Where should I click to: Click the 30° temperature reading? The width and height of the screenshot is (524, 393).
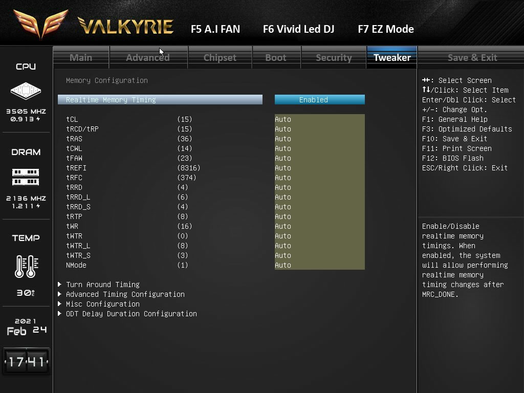click(26, 293)
